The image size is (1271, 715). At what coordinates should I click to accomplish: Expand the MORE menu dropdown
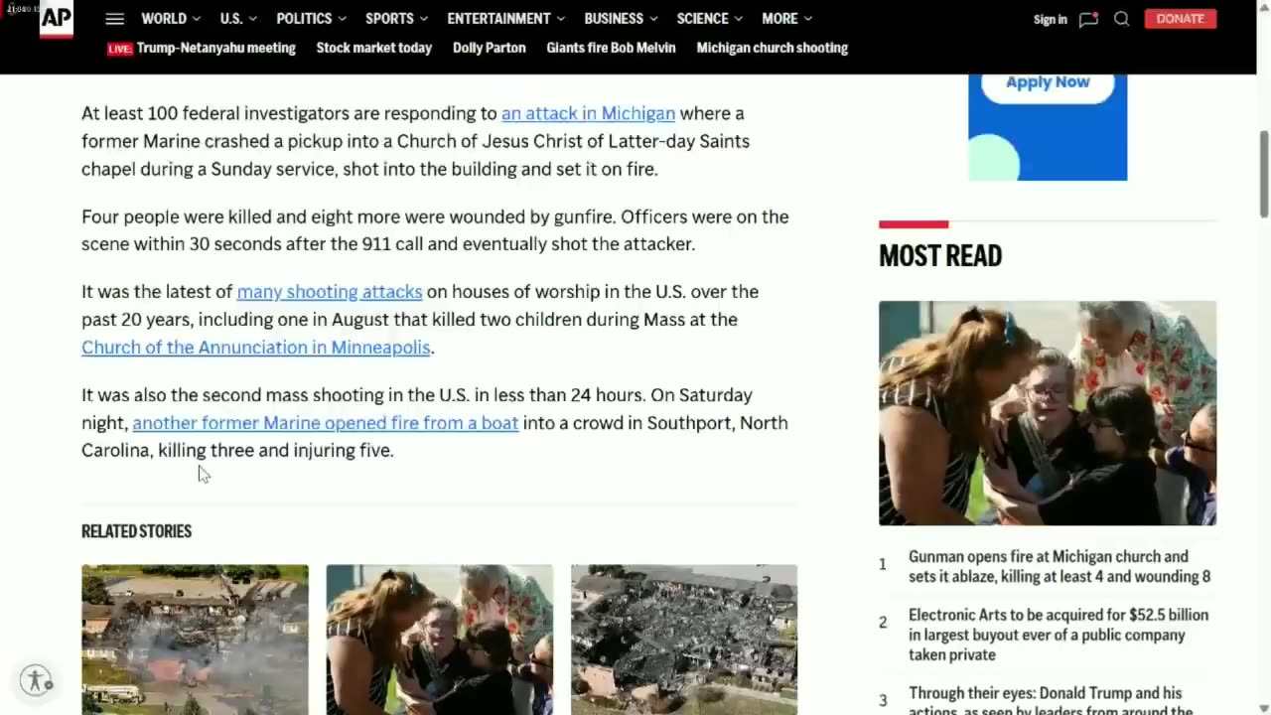click(x=787, y=19)
